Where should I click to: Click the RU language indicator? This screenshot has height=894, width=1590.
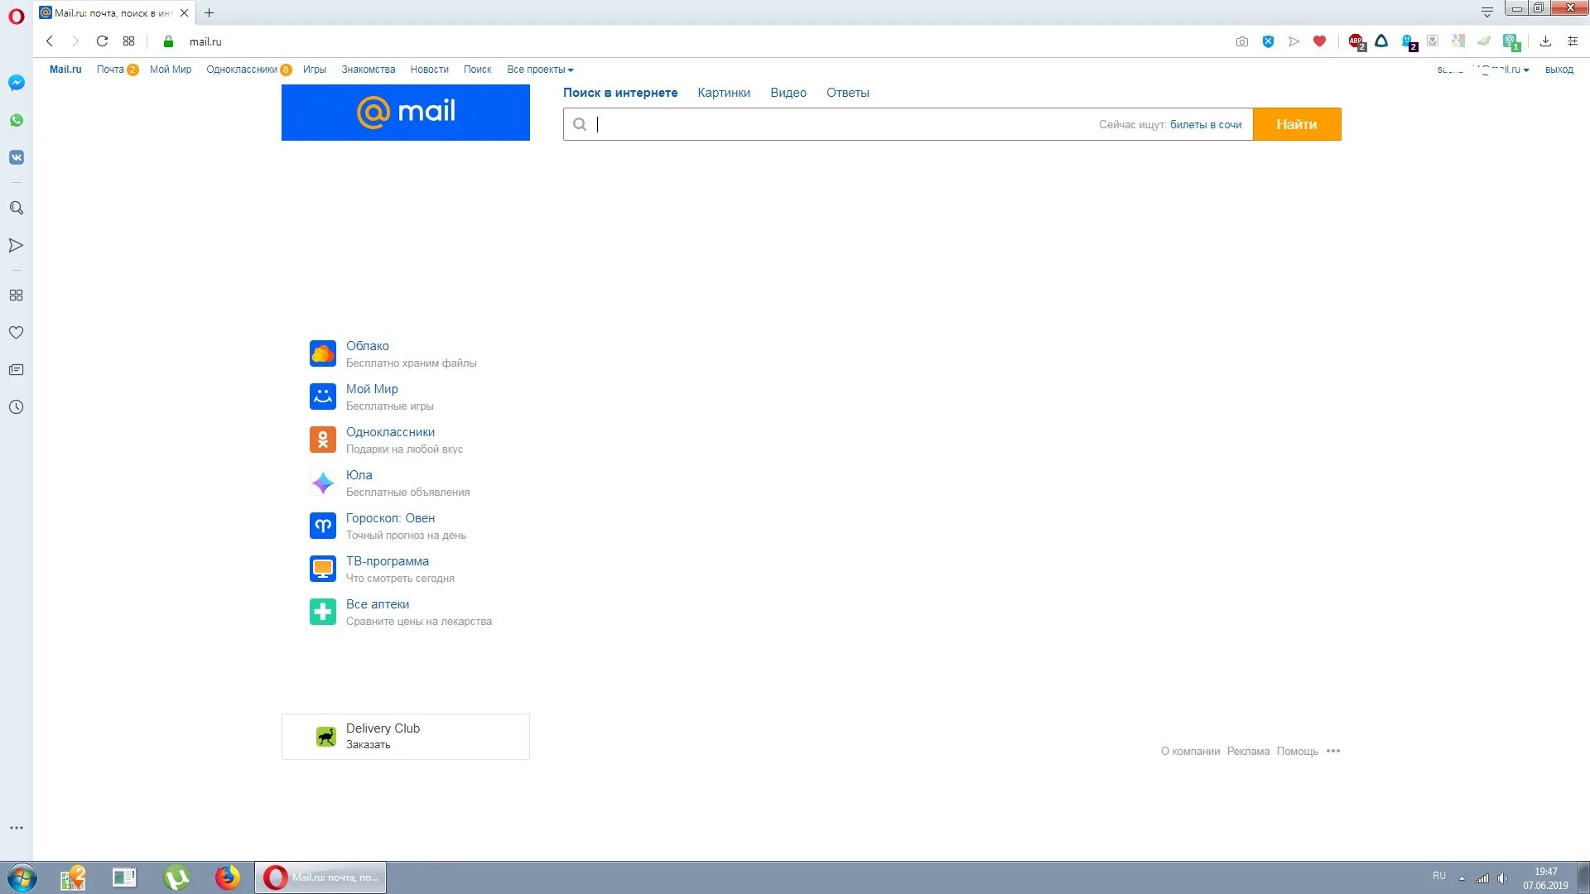(1439, 876)
